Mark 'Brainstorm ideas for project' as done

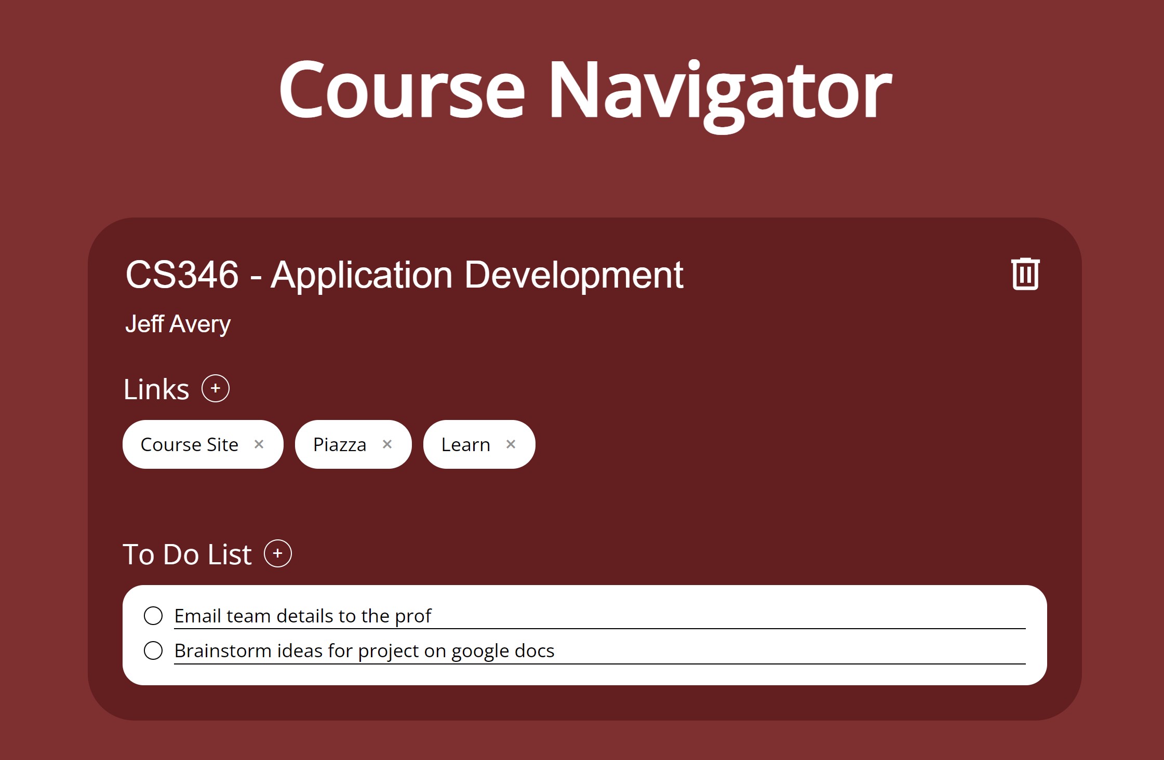153,650
